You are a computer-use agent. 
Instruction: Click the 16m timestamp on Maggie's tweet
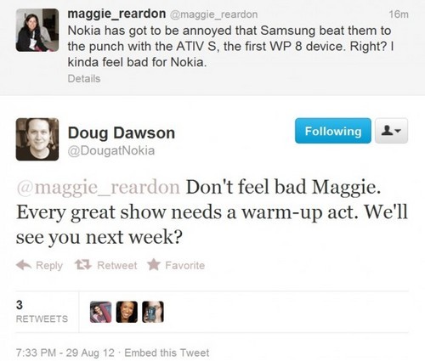coord(399,14)
